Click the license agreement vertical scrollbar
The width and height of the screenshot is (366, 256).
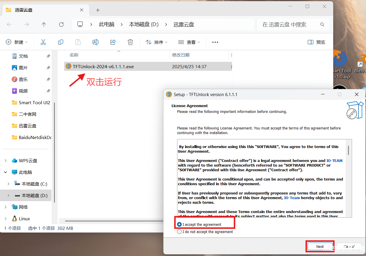click(x=349, y=151)
